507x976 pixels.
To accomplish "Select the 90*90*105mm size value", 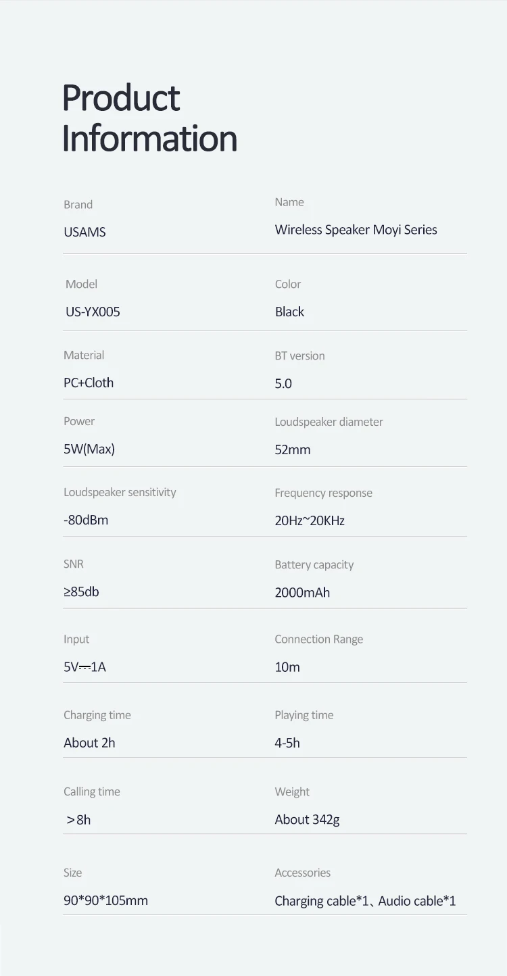I will tap(105, 900).
